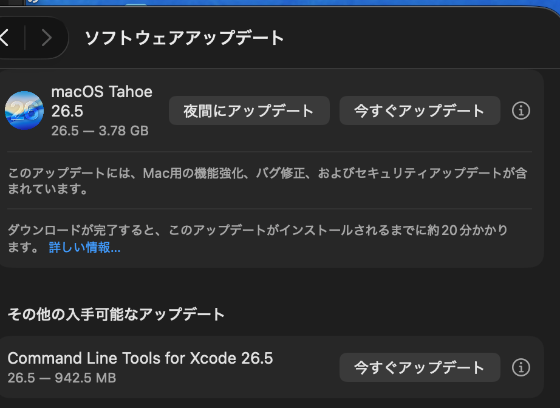Go forward with the right chevron arrow
This screenshot has height=408, width=560.
pyautogui.click(x=46, y=38)
